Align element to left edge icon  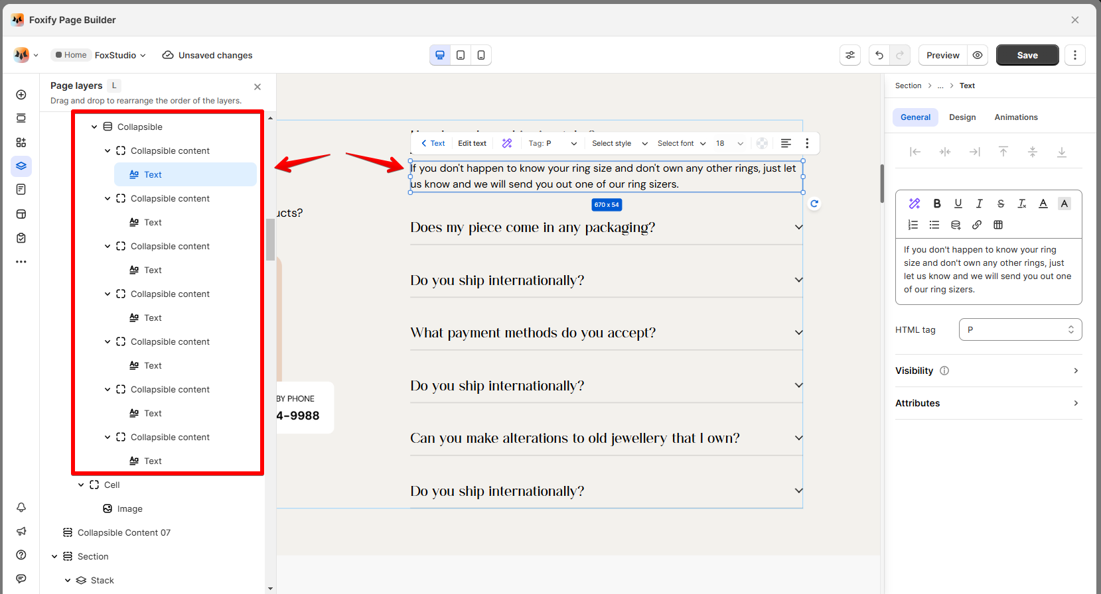coord(915,152)
